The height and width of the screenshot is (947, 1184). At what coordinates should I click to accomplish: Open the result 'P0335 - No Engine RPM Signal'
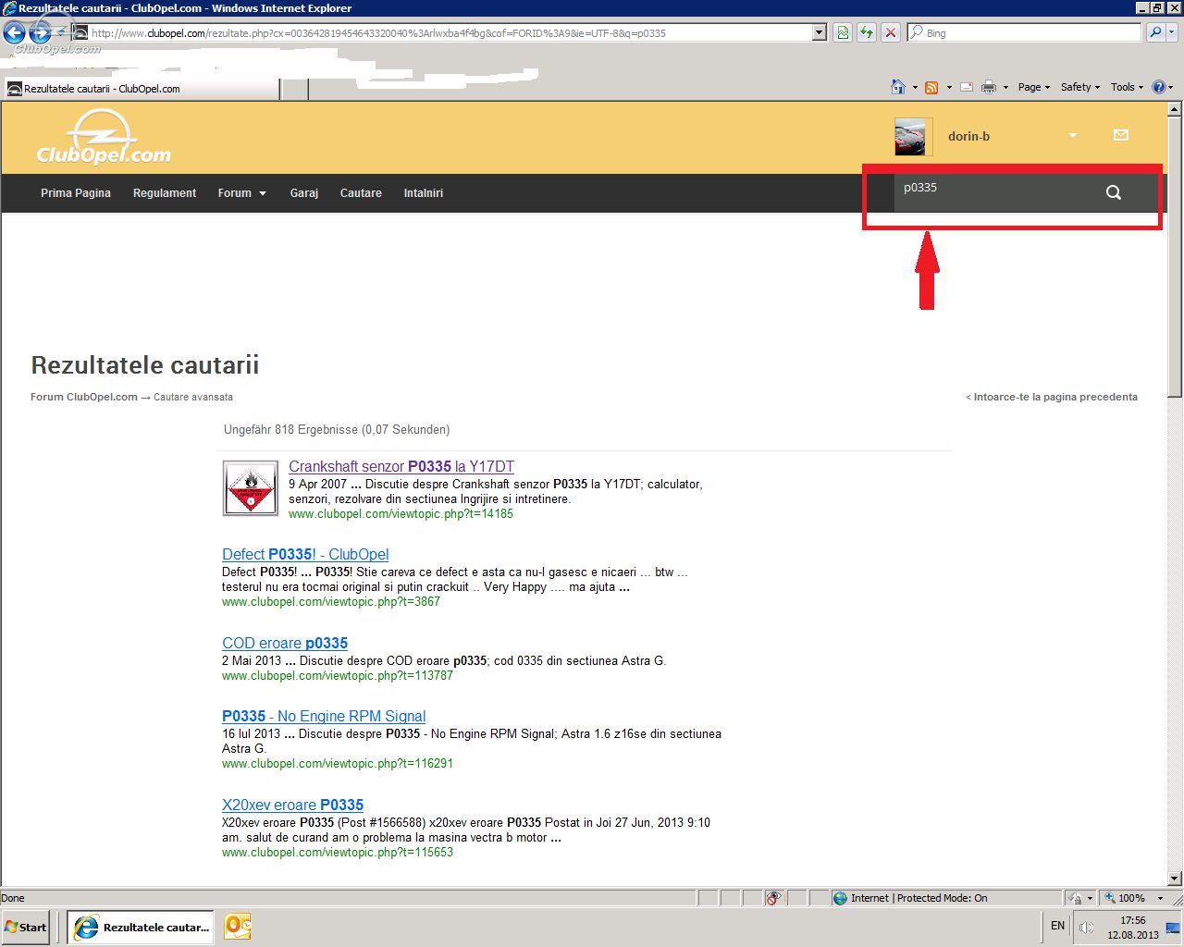click(x=324, y=717)
